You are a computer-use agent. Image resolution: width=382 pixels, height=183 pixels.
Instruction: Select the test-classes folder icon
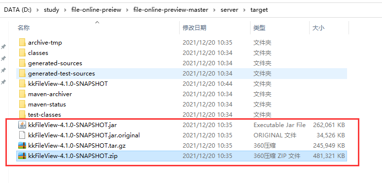(x=22, y=114)
